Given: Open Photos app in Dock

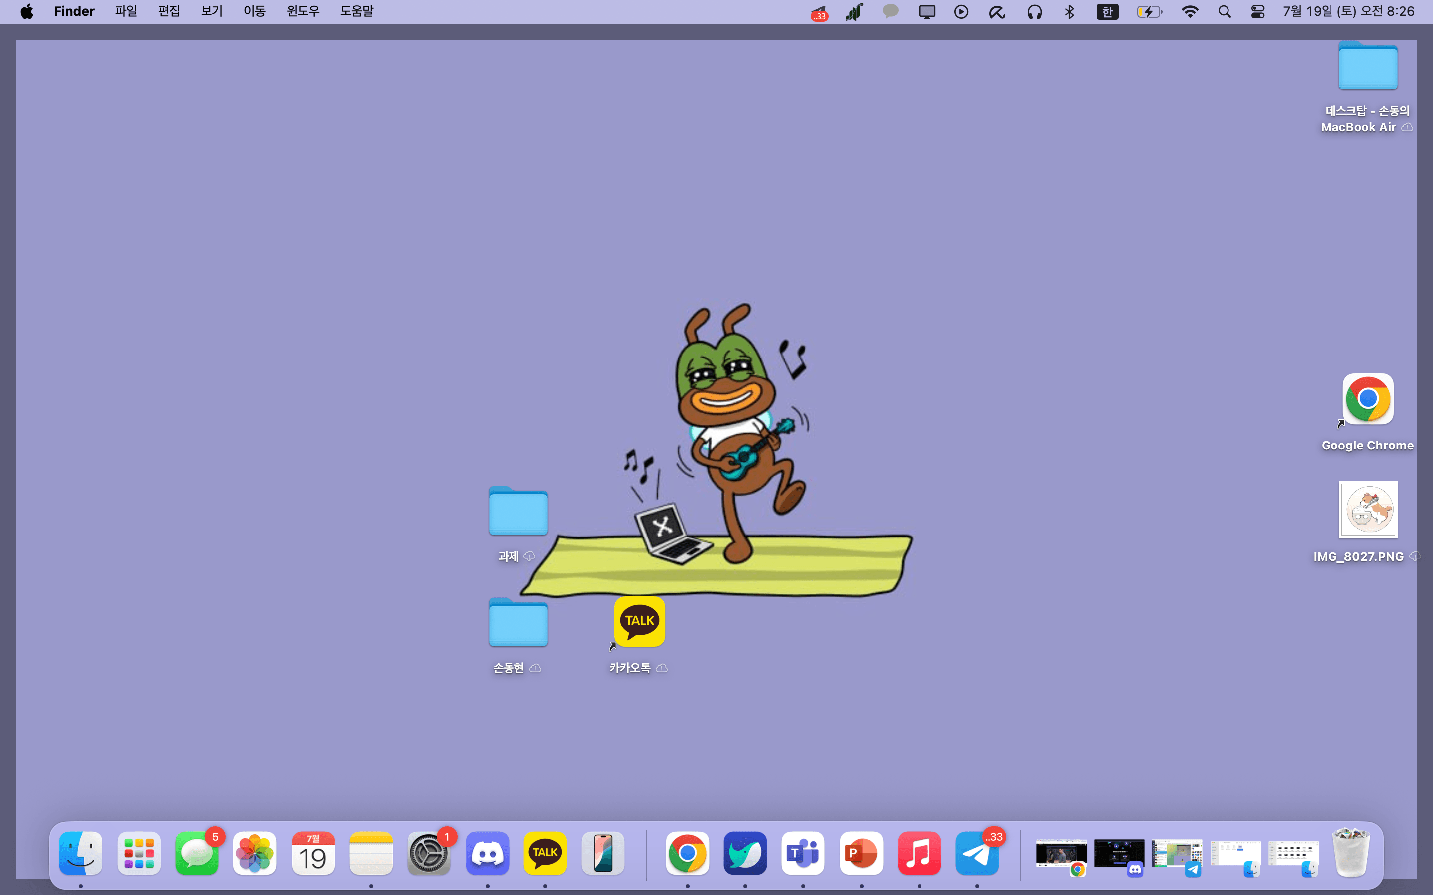Looking at the screenshot, I should pos(255,853).
